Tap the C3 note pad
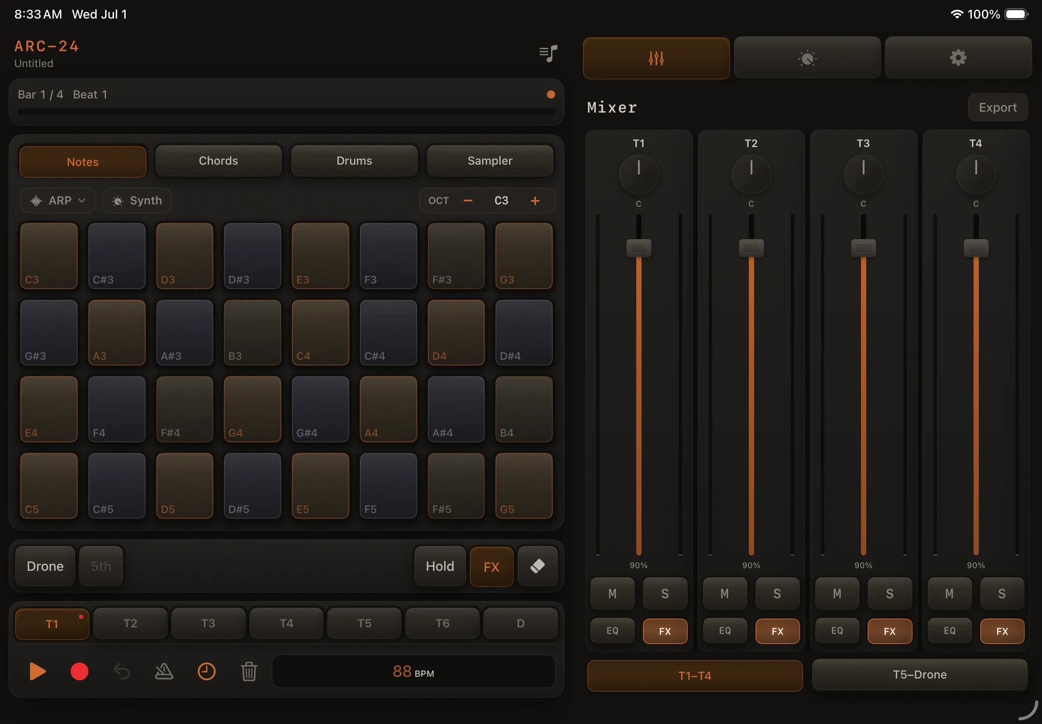Image resolution: width=1042 pixels, height=724 pixels. coord(49,256)
